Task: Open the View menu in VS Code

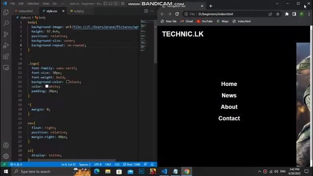Action: tap(46, 3)
